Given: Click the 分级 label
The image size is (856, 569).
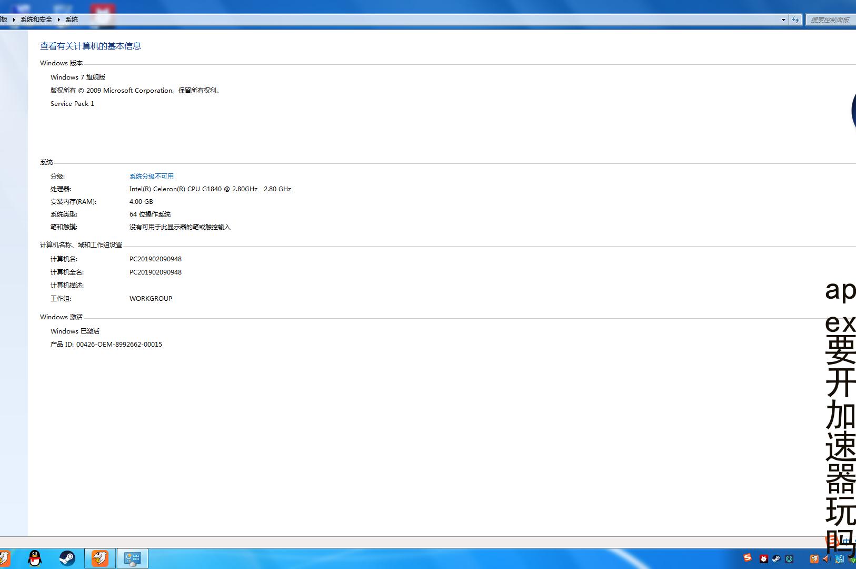Looking at the screenshot, I should click(57, 176).
